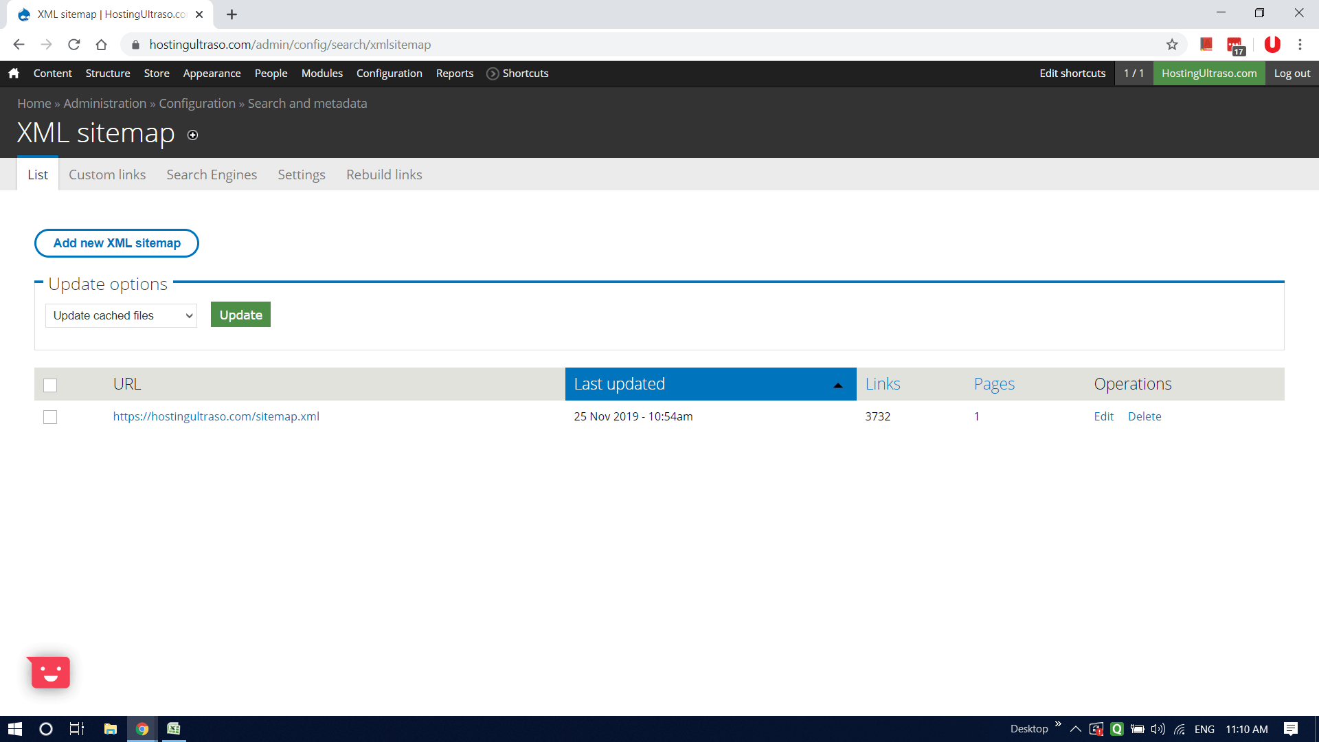Screen dimensions: 1319x742
Task: Click the Add new XML sitemap button
Action: 116,243
